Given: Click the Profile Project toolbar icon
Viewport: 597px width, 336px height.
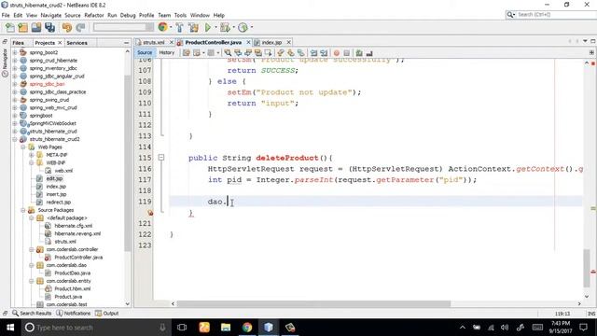Looking at the screenshot, I should point(243,27).
